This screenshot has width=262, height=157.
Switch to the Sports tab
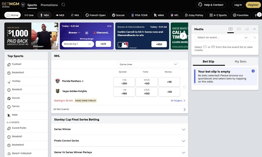click(32, 5)
